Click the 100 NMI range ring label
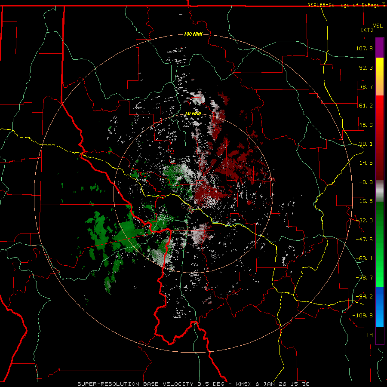Viewport: 387px width, 387px height. click(193, 34)
